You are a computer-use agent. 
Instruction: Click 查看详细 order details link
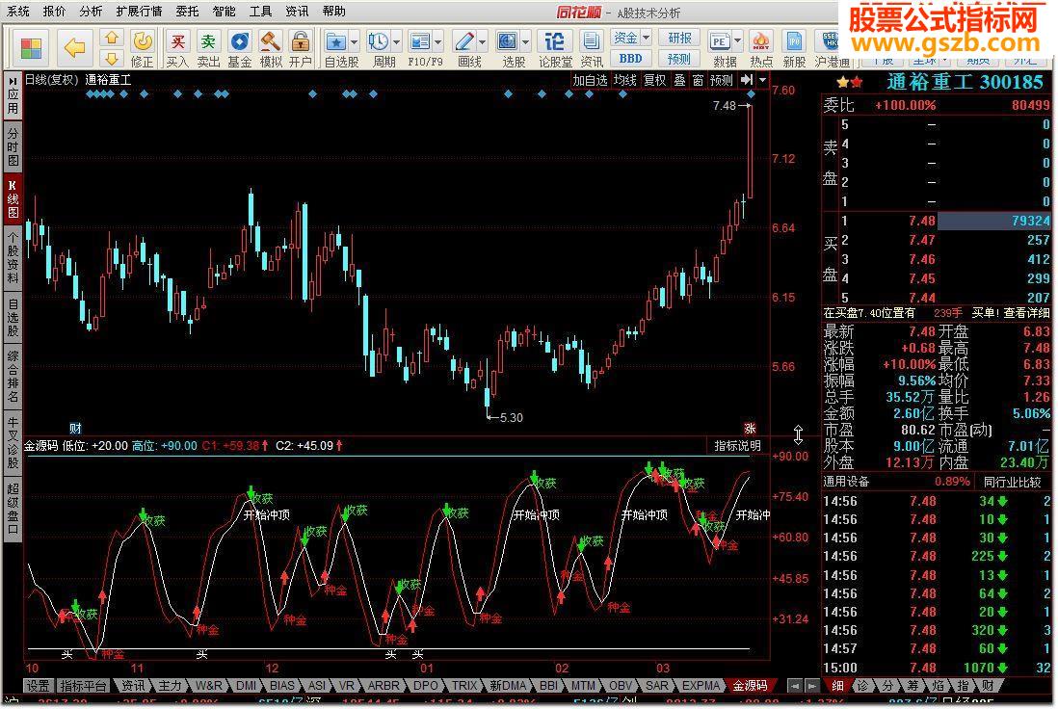[1025, 313]
